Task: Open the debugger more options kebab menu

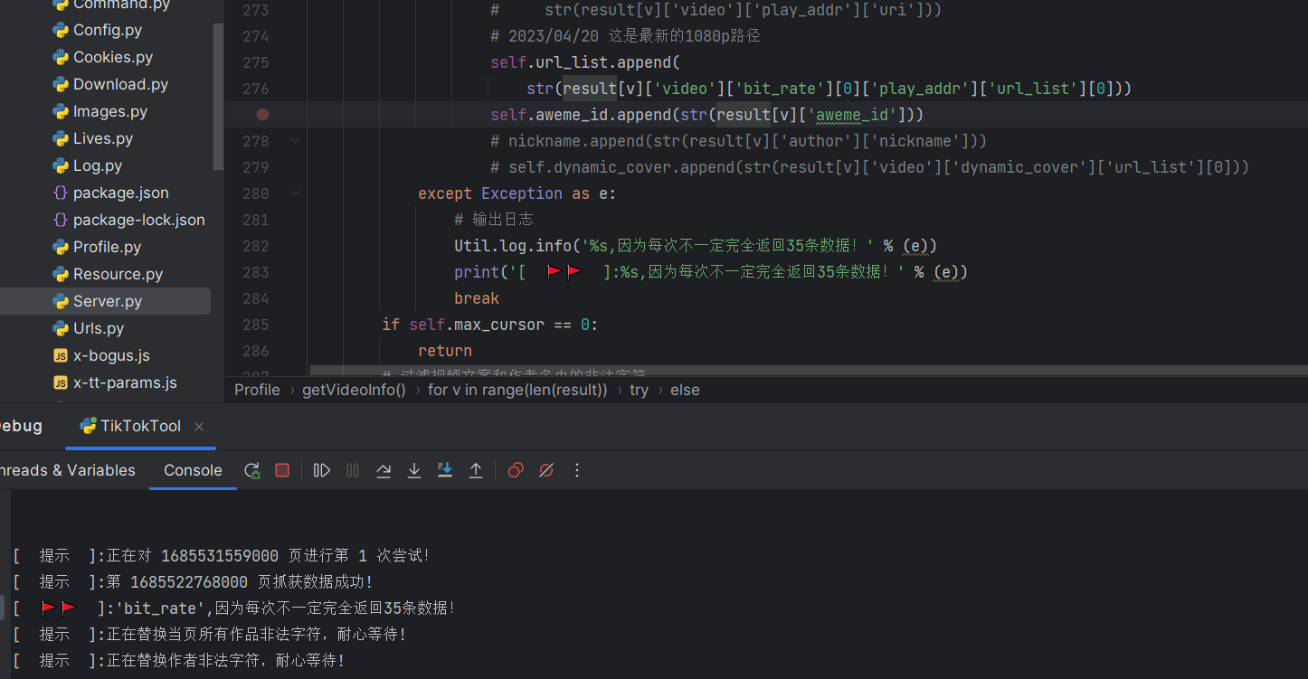Action: pos(576,470)
